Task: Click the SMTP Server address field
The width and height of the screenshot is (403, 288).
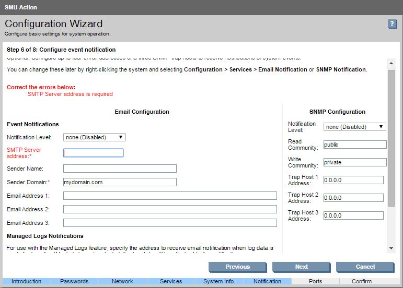Action: click(x=93, y=153)
